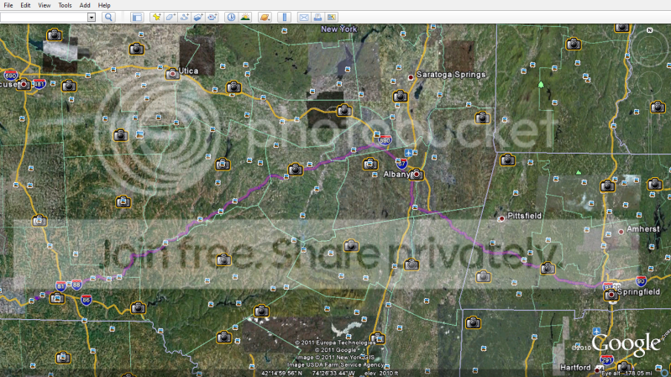The image size is (671, 377).
Task: Open the View menu
Action: coord(44,5)
